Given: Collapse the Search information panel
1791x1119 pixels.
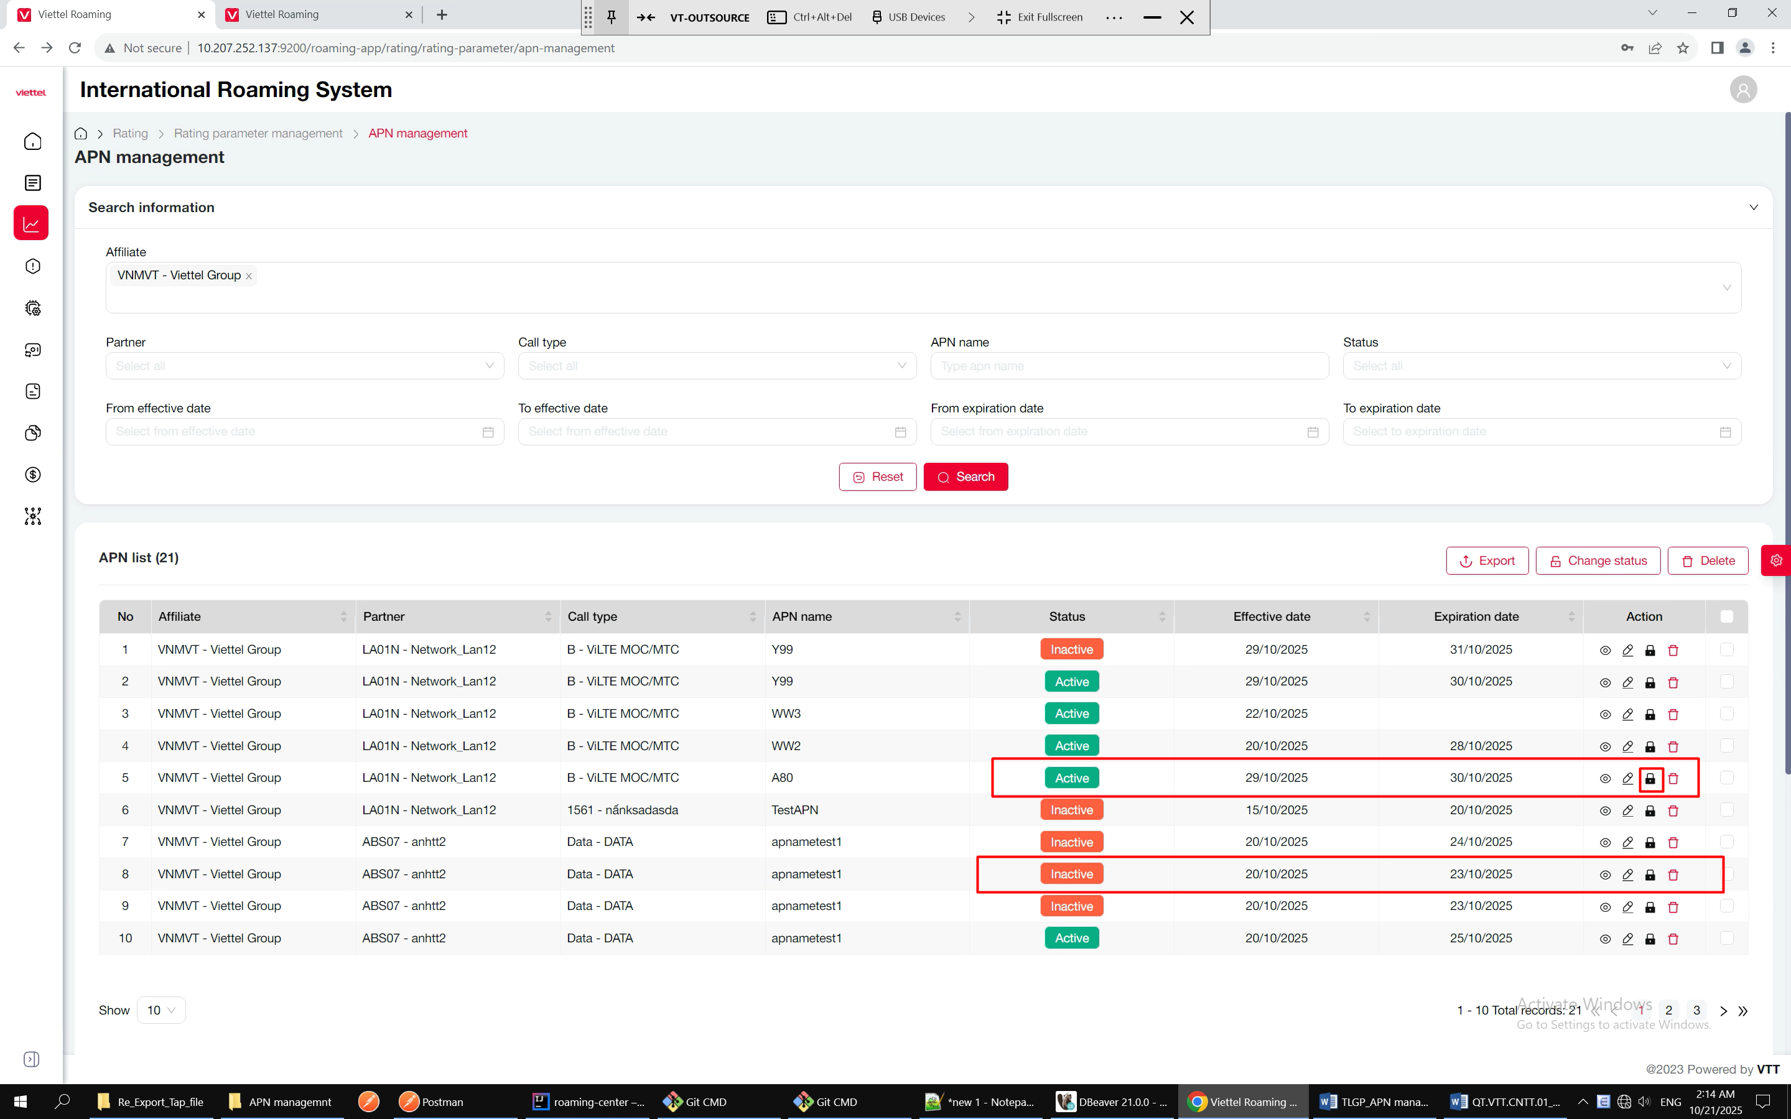Looking at the screenshot, I should [x=1753, y=207].
